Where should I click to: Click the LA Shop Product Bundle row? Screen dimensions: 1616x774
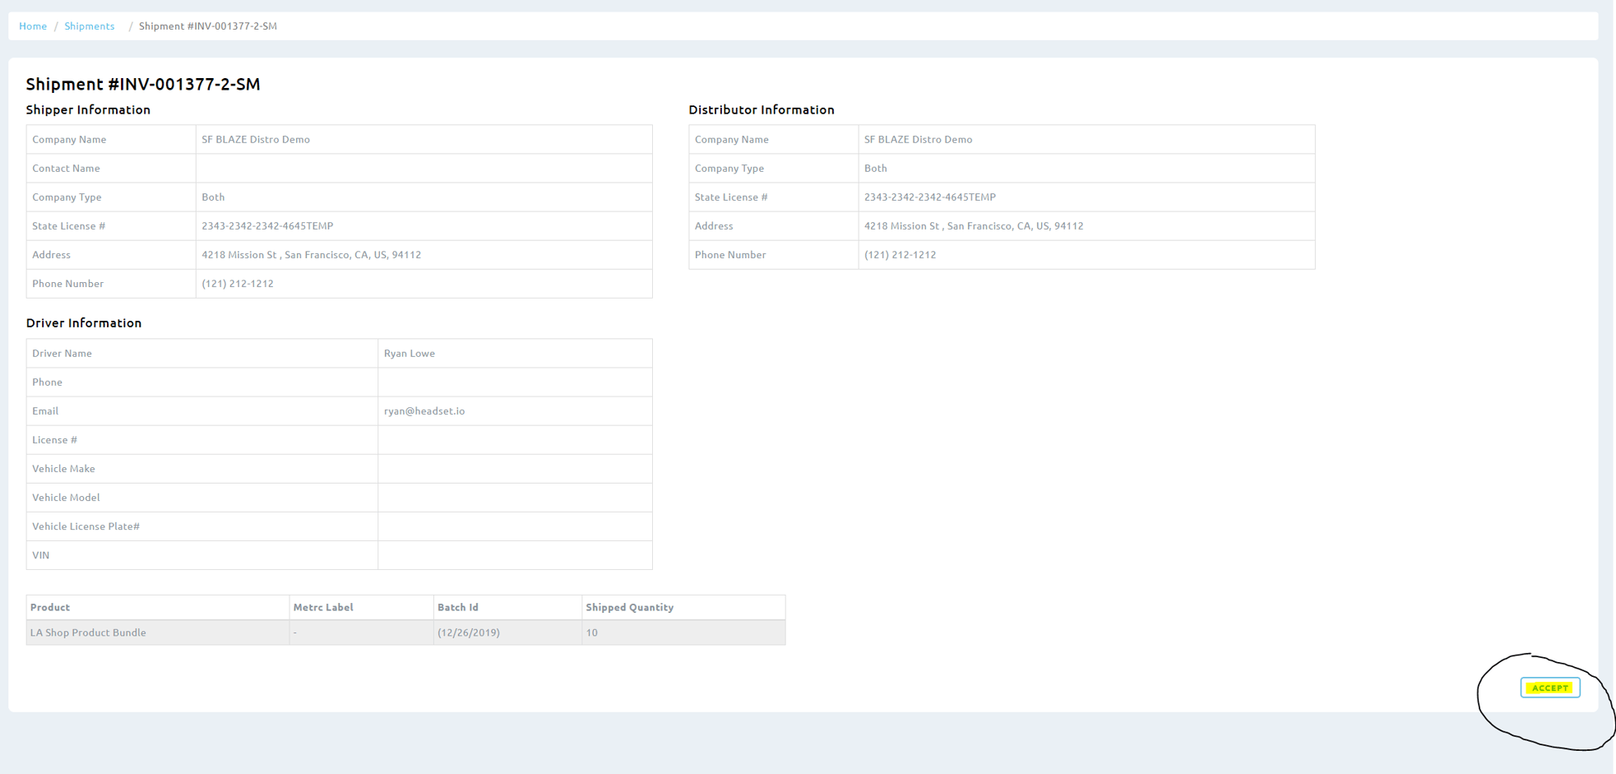click(x=88, y=633)
